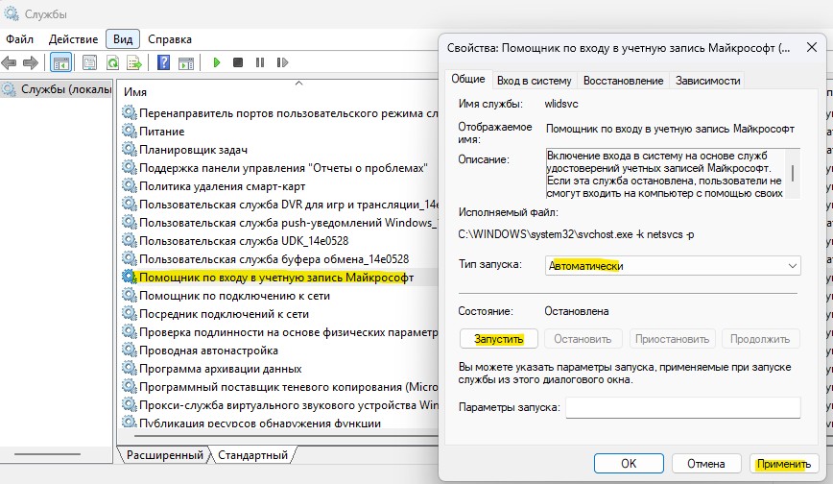Screen dimensions: 833x484
Task: Click gear icon of Программа архивации данных
Action: 130,368
